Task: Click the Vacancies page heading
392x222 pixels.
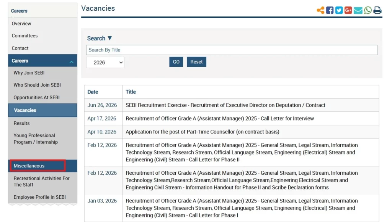Action: pyautogui.click(x=98, y=8)
